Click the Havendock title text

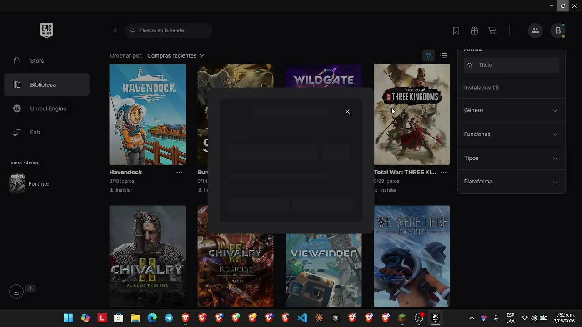125,173
